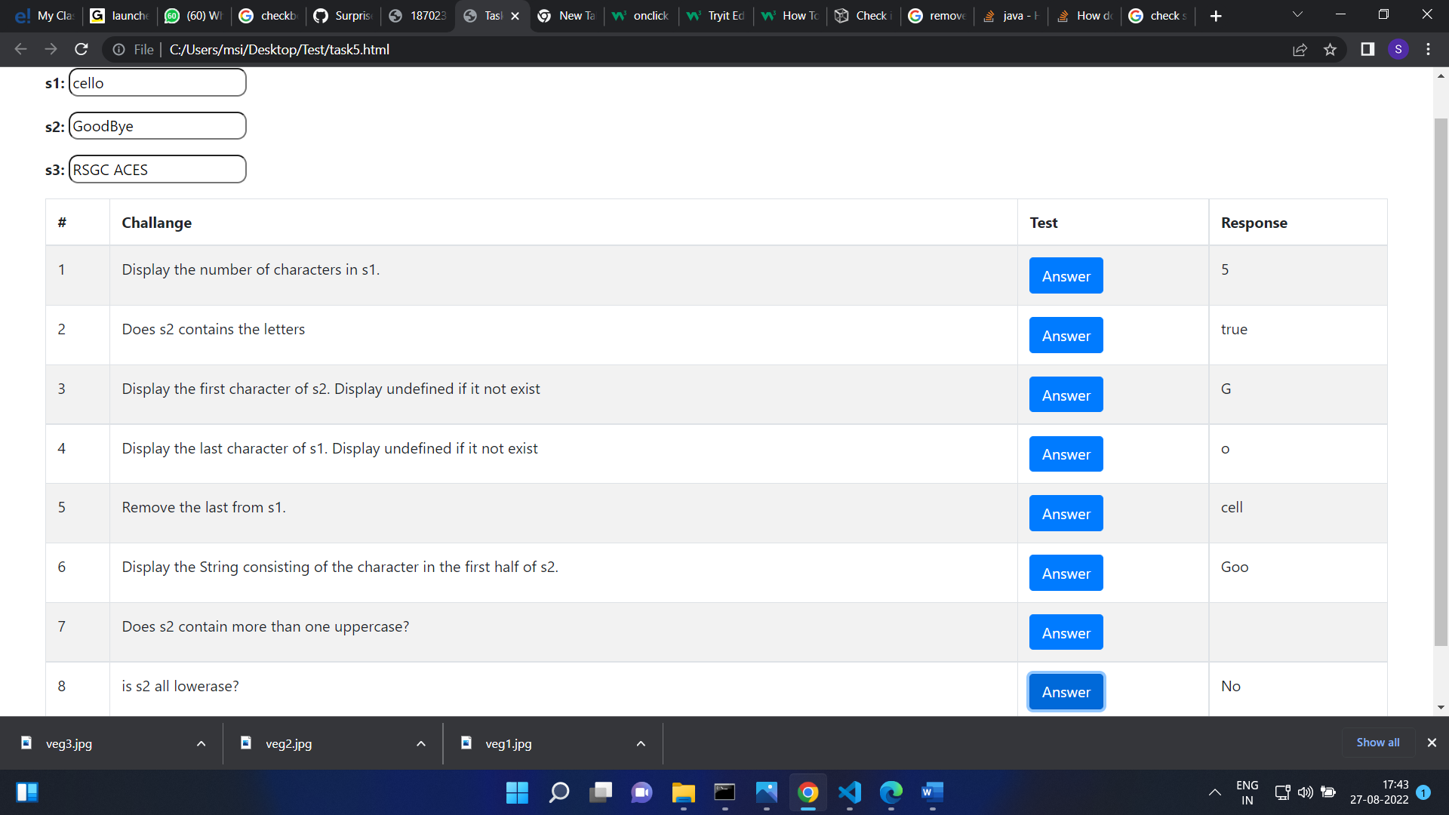Viewport: 1449px width, 815px height.
Task: Click Answer for challenge 8 lowercase check
Action: tap(1066, 692)
